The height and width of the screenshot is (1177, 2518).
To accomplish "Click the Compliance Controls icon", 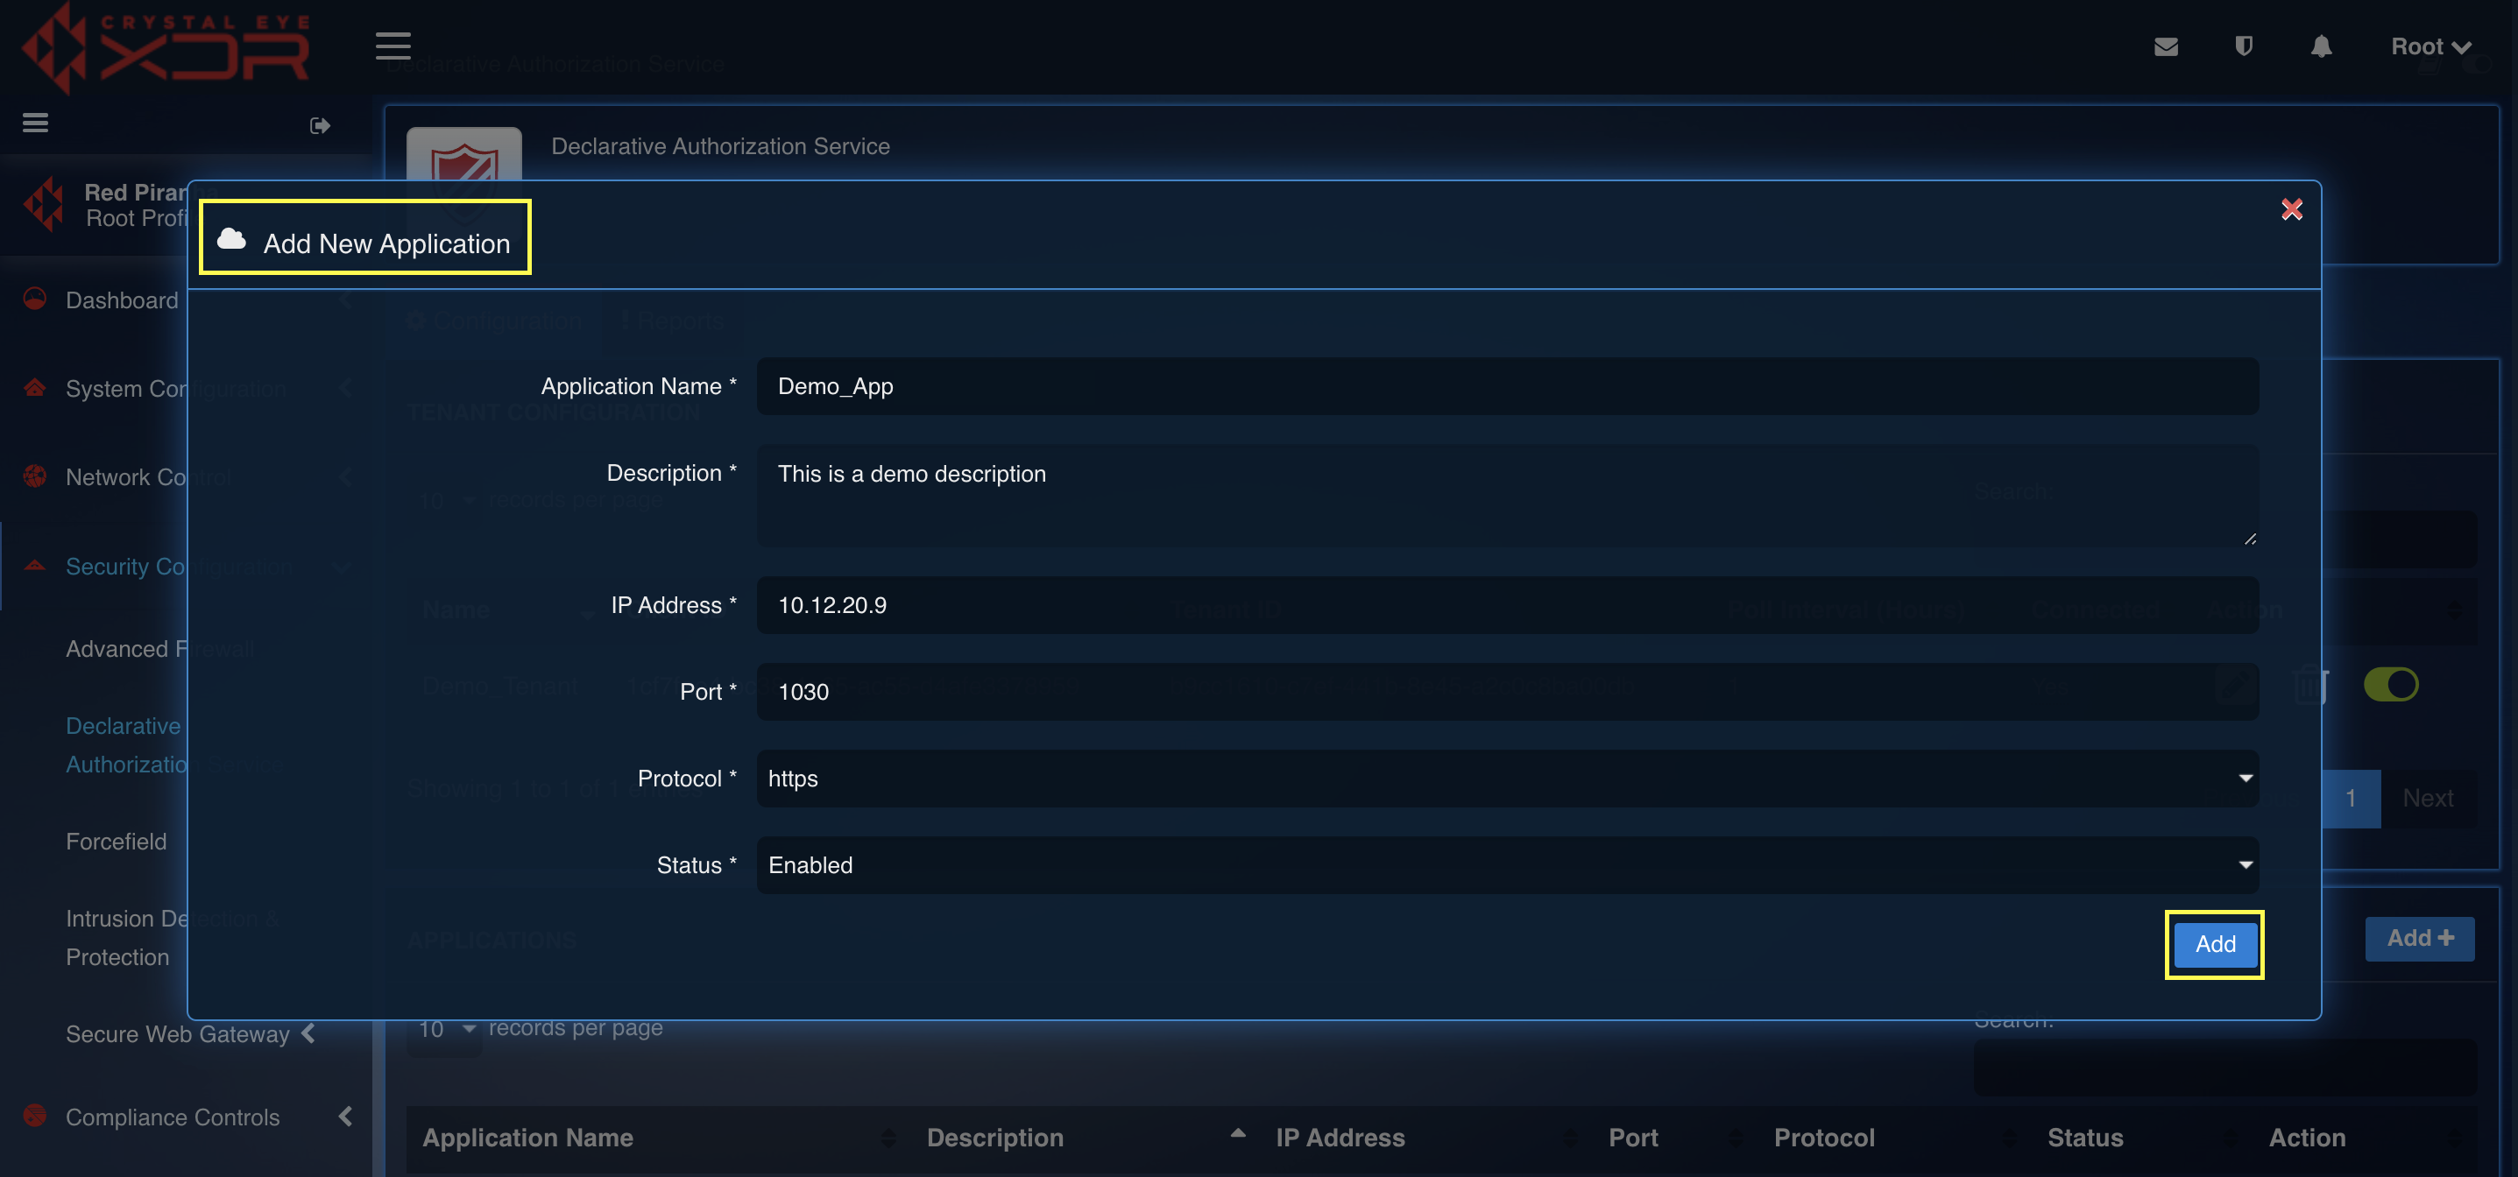I will coord(35,1116).
